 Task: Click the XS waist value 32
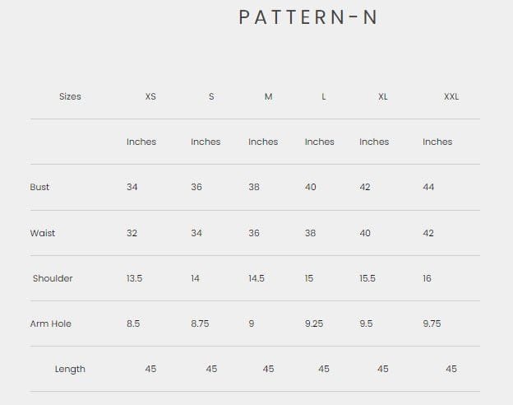132,233
